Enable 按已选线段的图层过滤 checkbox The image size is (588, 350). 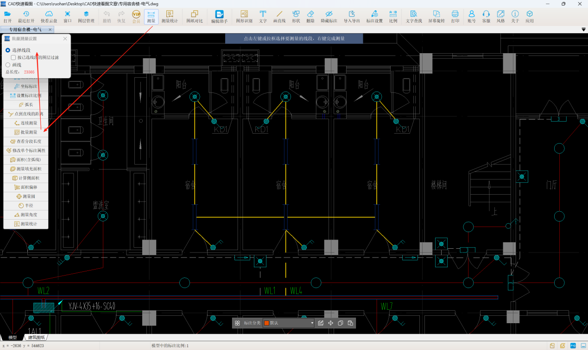pos(13,57)
